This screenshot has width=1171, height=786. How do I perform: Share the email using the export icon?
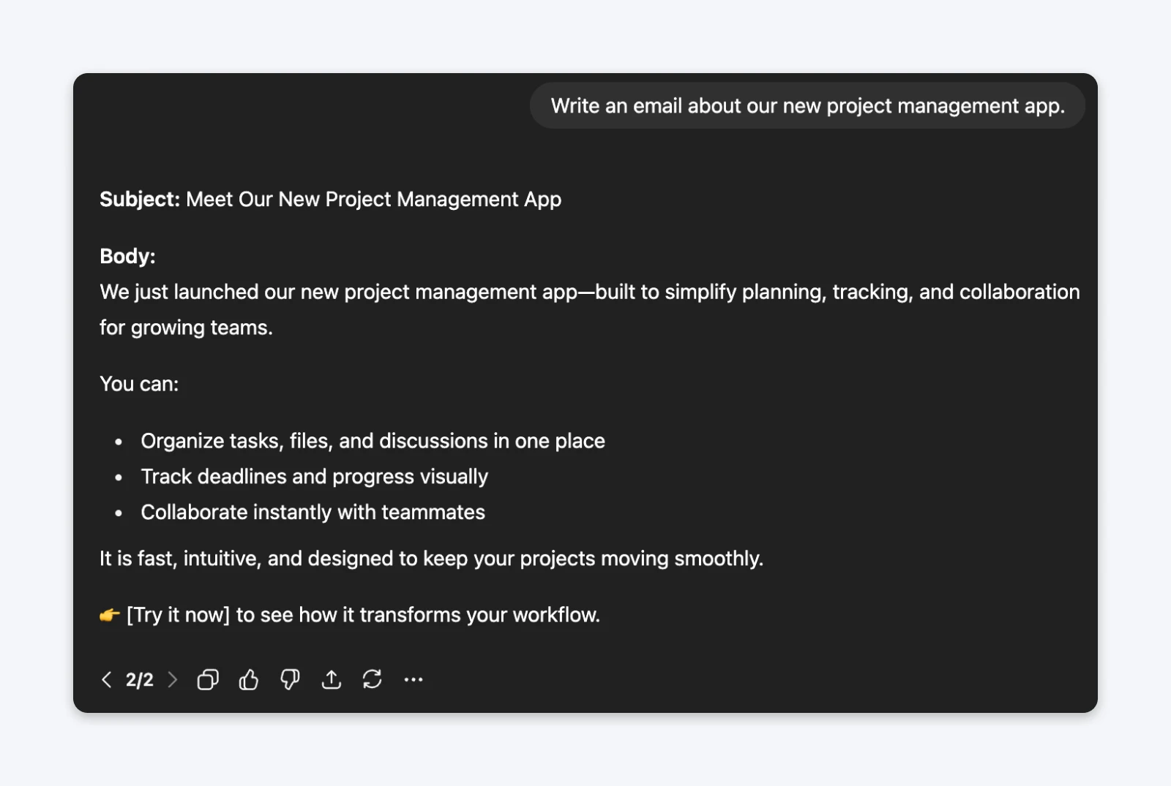coord(331,679)
